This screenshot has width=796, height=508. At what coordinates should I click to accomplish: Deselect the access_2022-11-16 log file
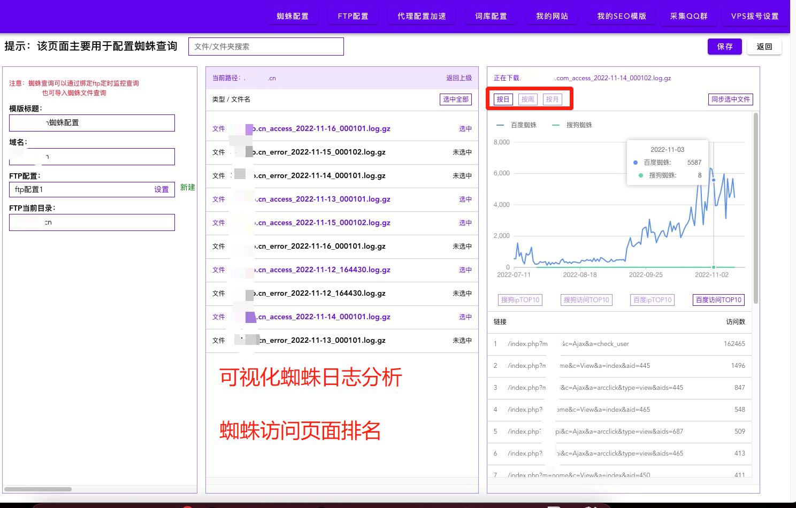pyautogui.click(x=464, y=129)
